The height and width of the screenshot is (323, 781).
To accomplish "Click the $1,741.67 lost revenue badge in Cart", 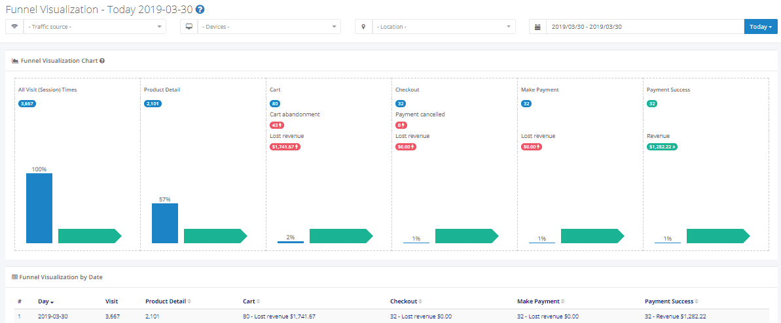I will [285, 147].
